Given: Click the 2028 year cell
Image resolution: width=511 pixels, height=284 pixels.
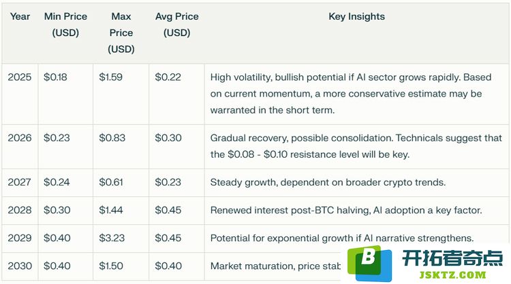Looking at the screenshot, I should (20, 210).
